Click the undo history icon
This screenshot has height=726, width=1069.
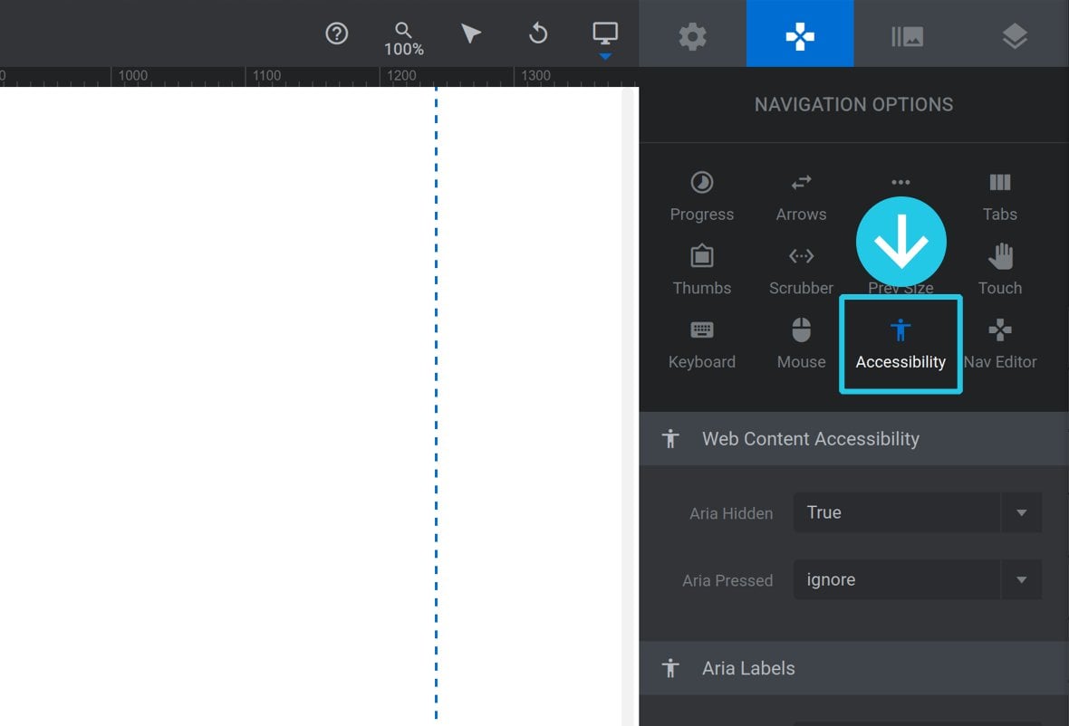click(x=538, y=33)
